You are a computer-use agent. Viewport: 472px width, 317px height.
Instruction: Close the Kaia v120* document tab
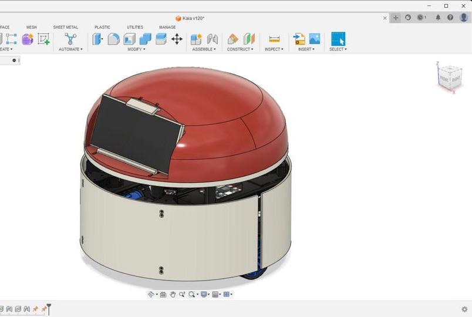tap(385, 18)
